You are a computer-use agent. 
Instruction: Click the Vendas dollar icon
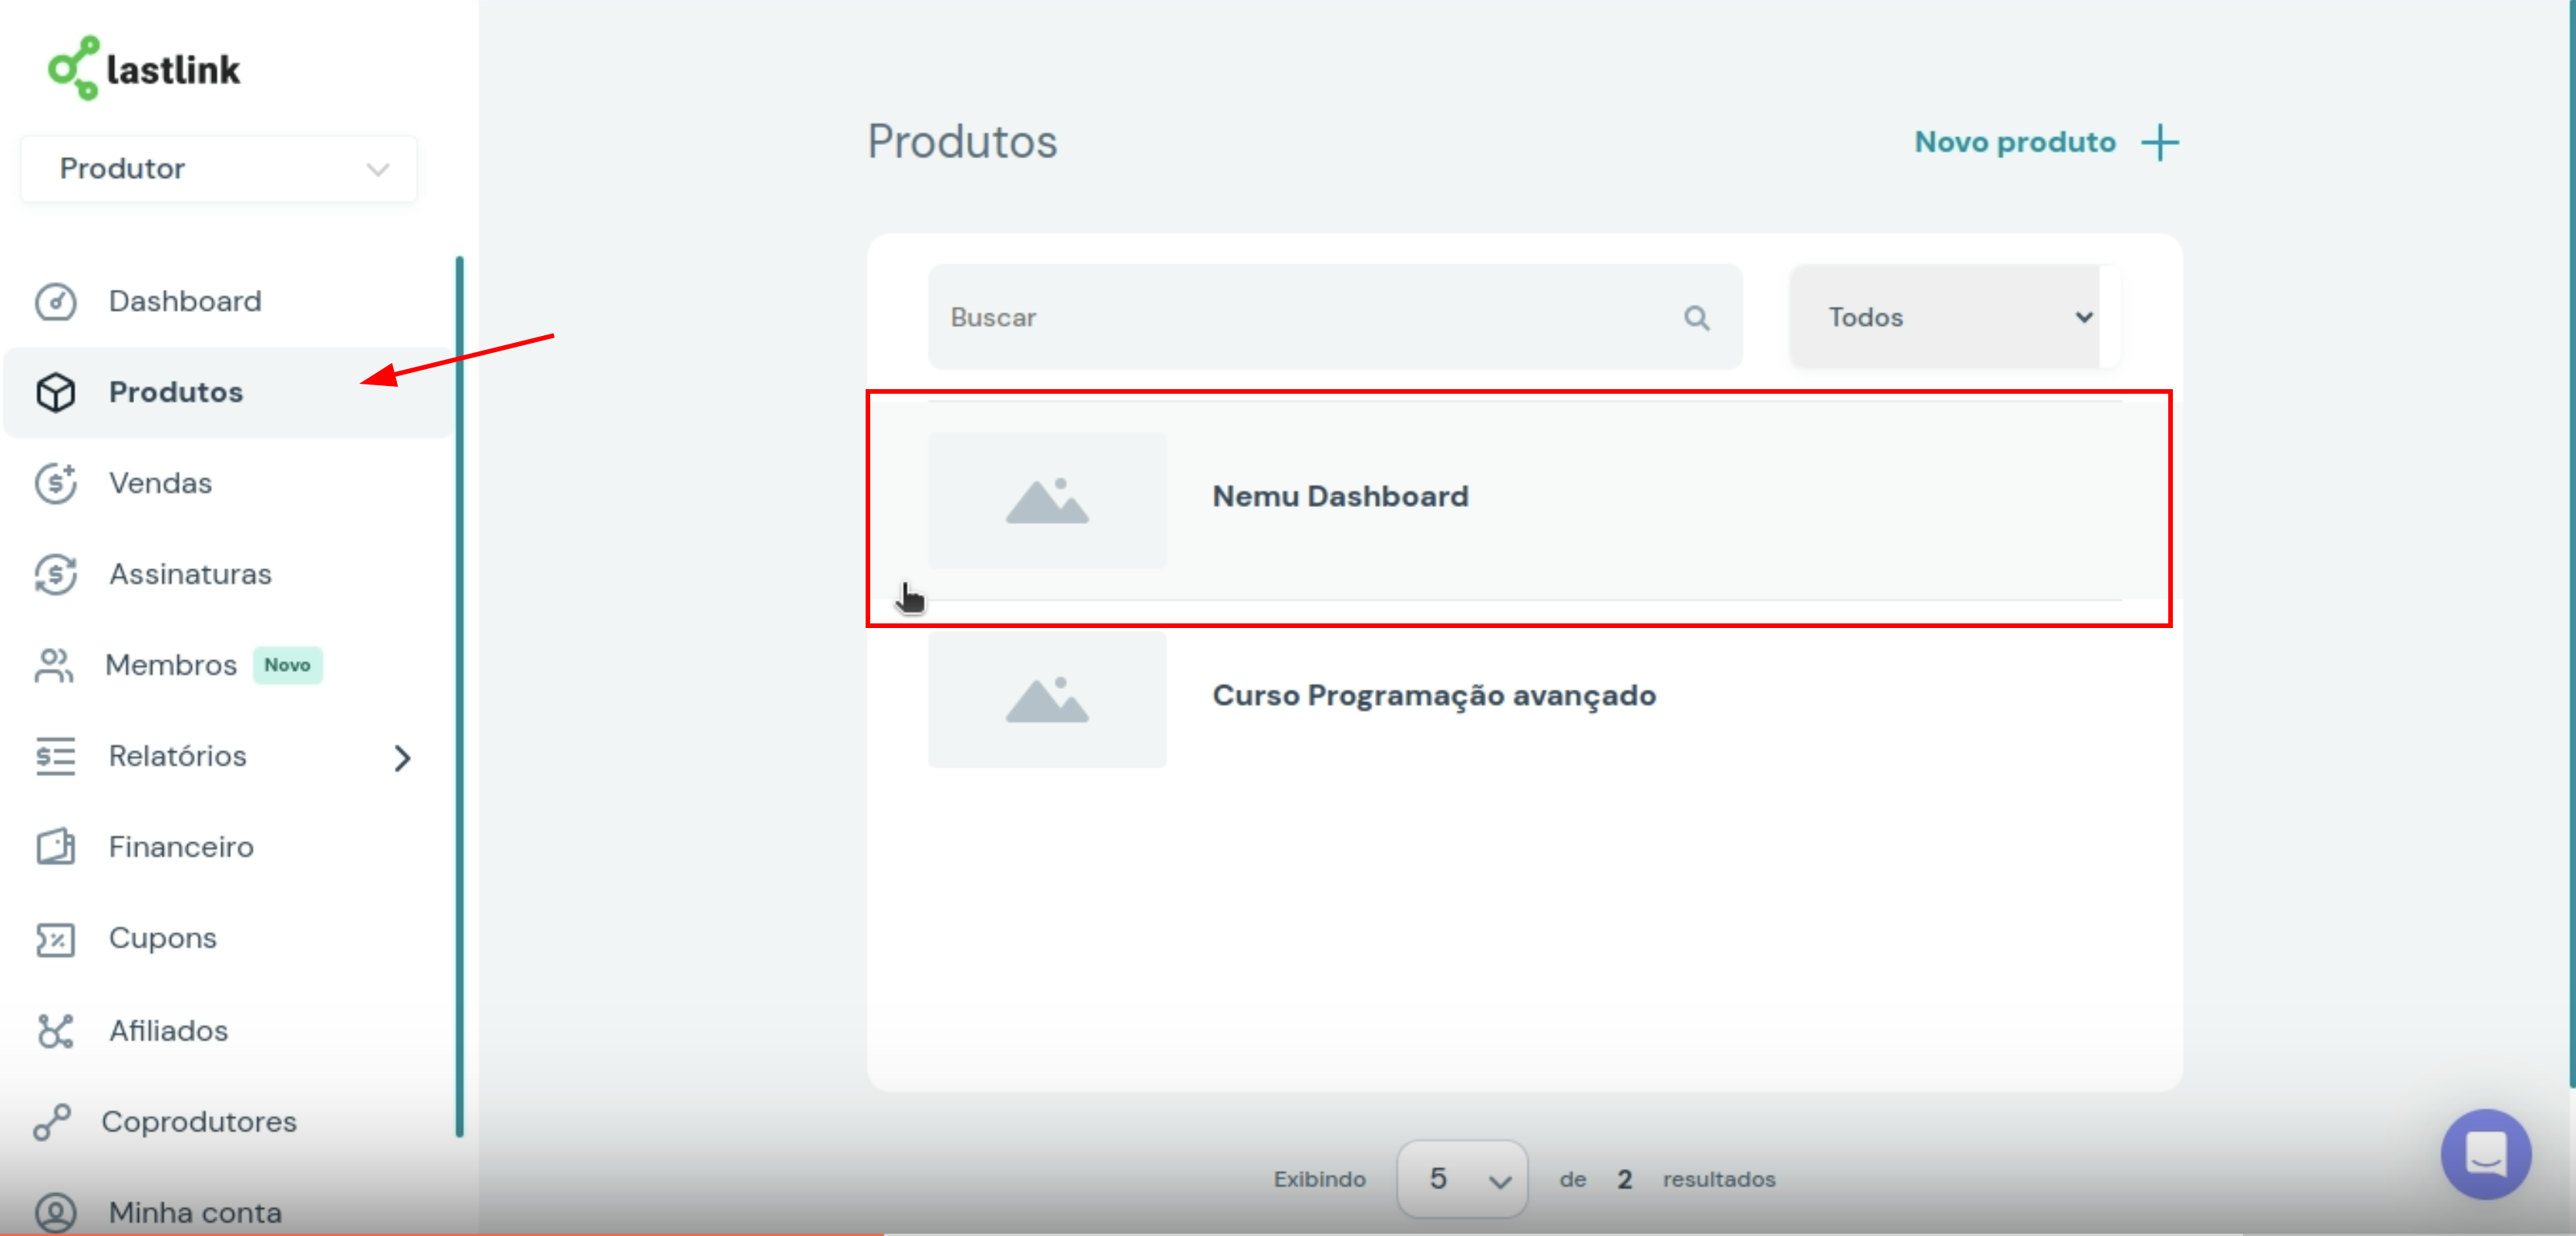[x=56, y=483]
